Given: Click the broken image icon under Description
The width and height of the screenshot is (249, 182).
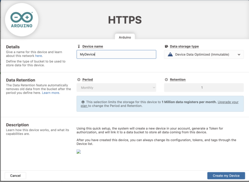Looking at the screenshot, I should (78, 152).
